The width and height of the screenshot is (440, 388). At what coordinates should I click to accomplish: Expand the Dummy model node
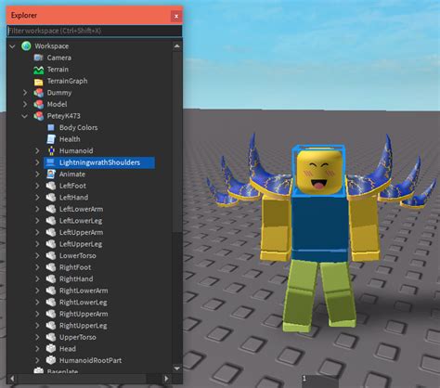tap(25, 93)
